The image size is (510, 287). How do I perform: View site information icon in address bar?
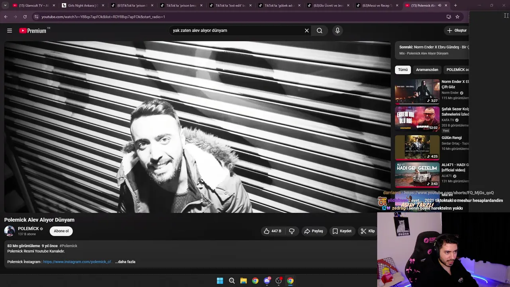click(36, 17)
